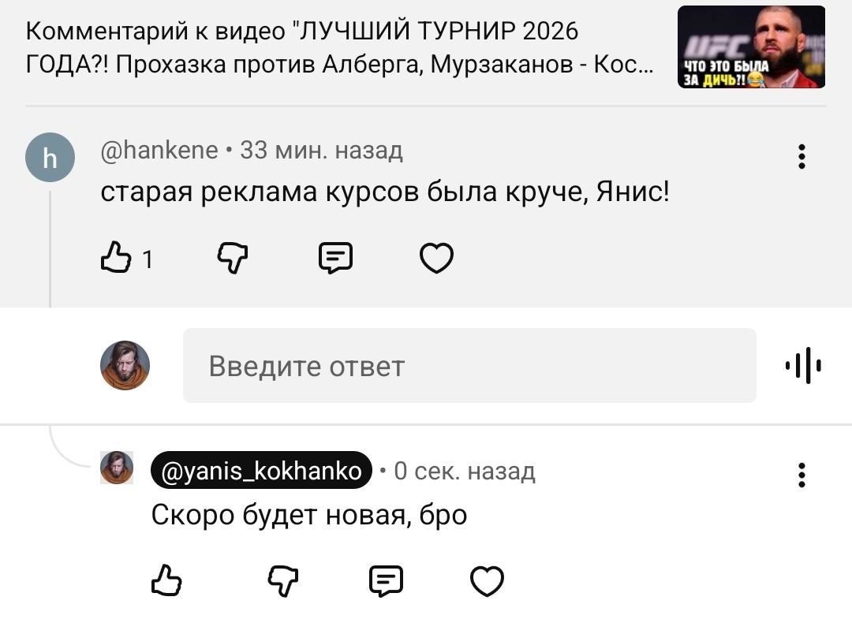Dislike the @yanis_kokhanko reply
The image size is (852, 634).
click(282, 582)
